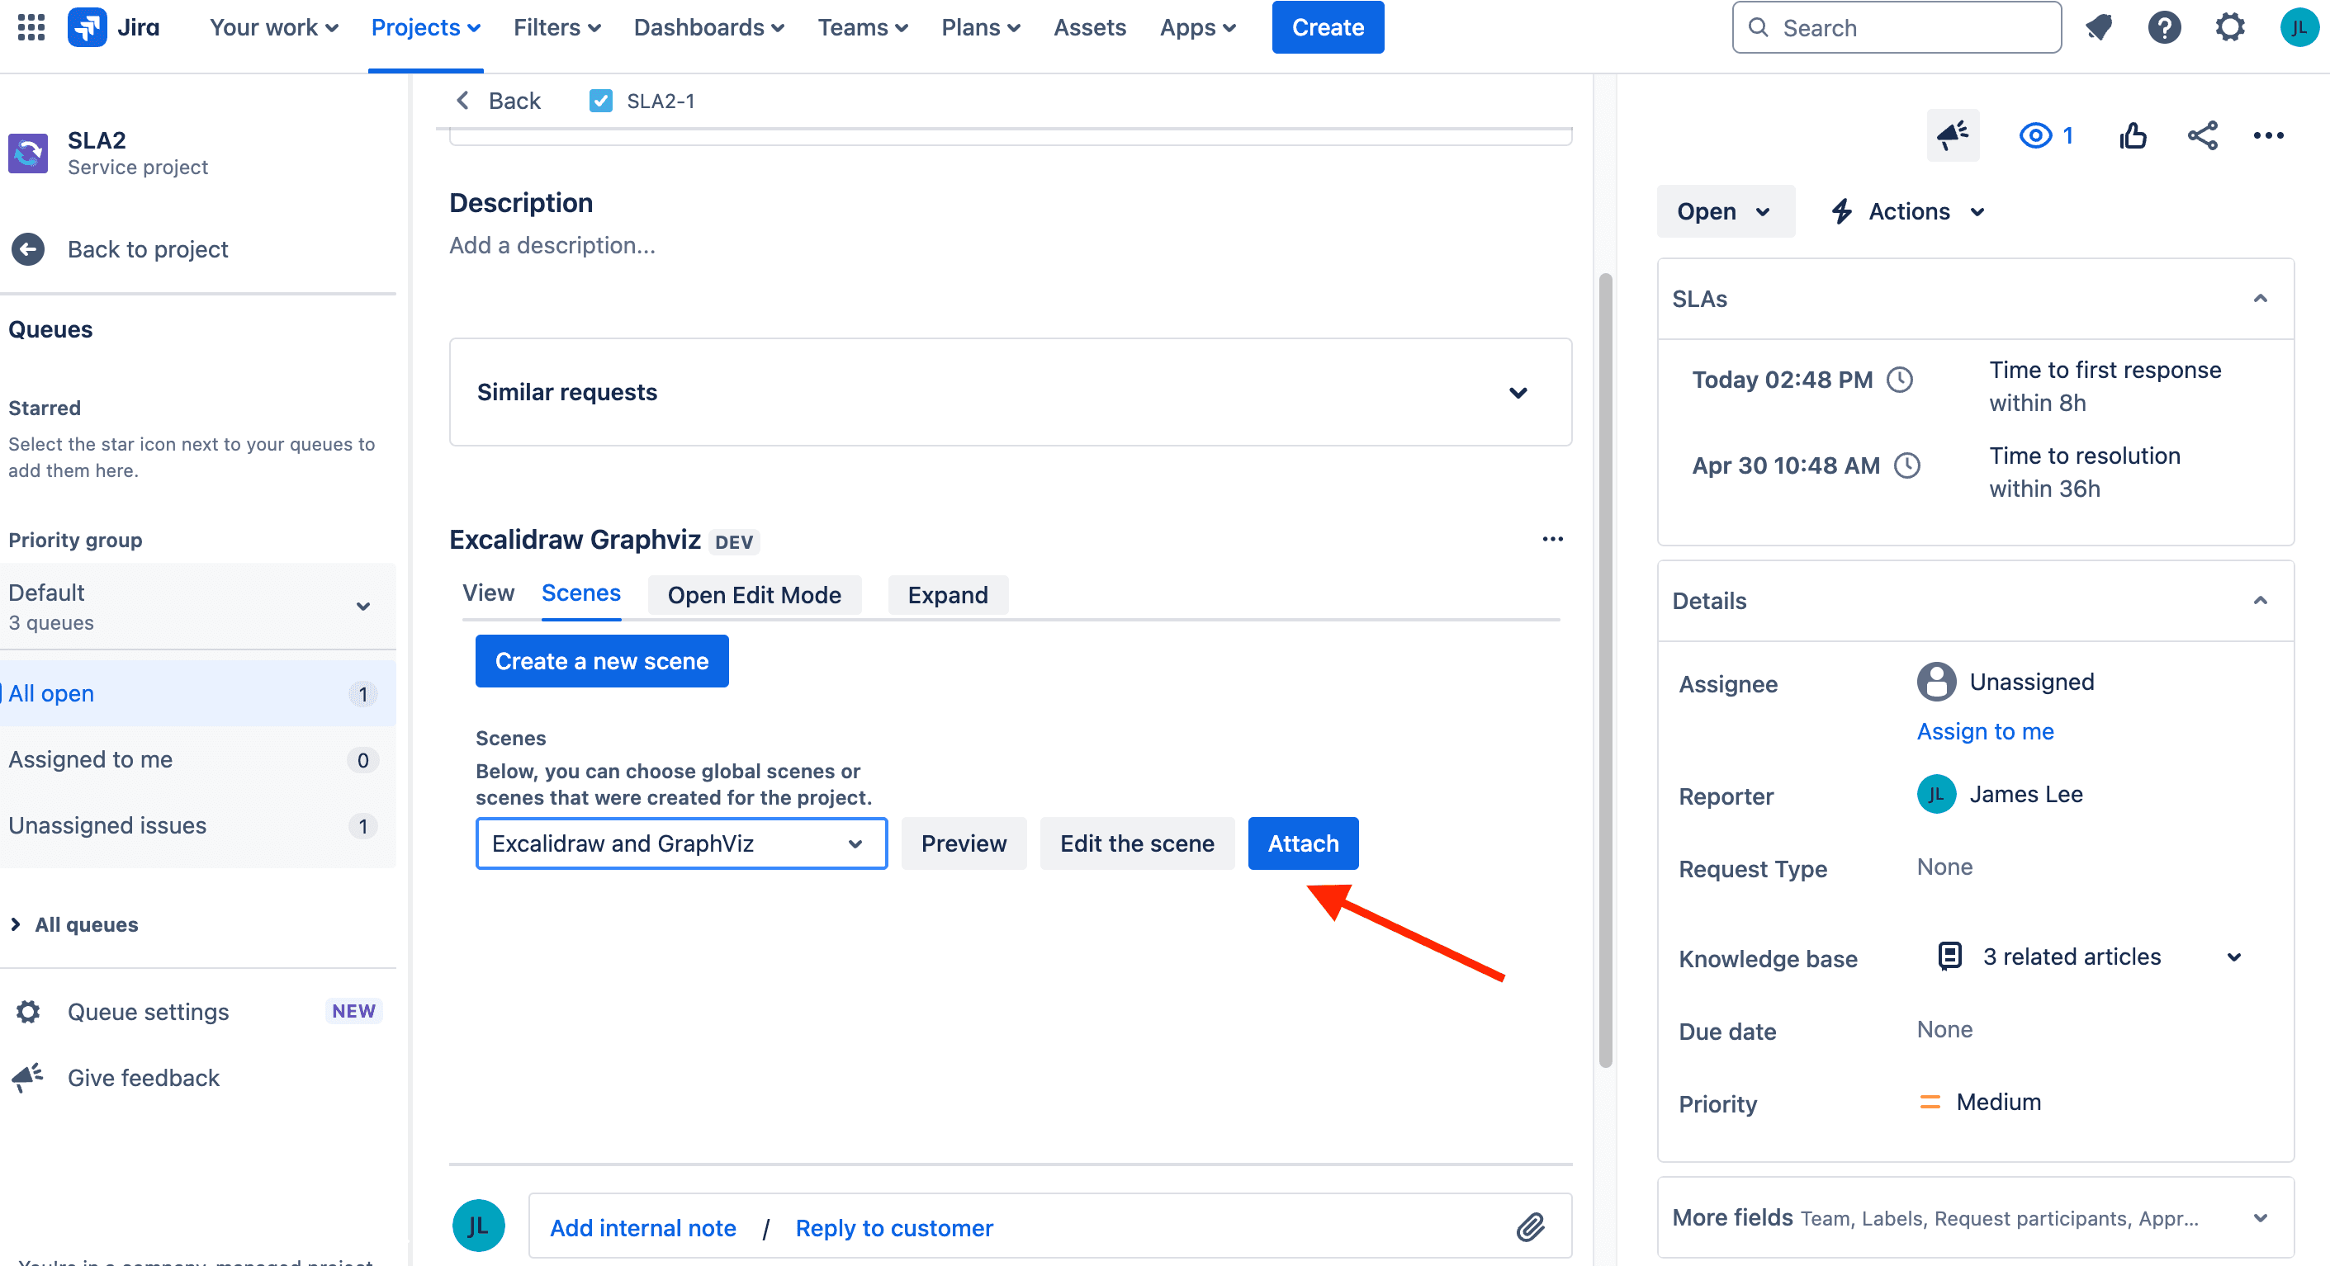Click in the Search field
The width and height of the screenshot is (2330, 1266).
[x=1896, y=27]
